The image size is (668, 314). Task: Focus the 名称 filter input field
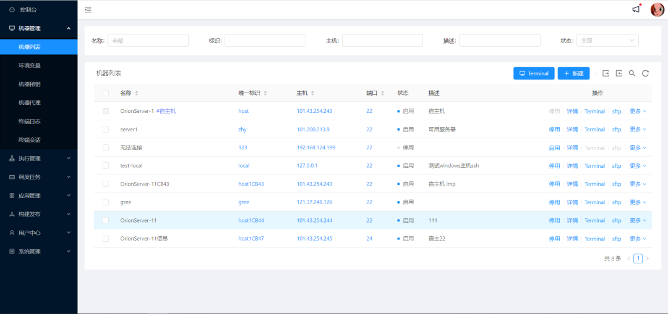coord(148,41)
